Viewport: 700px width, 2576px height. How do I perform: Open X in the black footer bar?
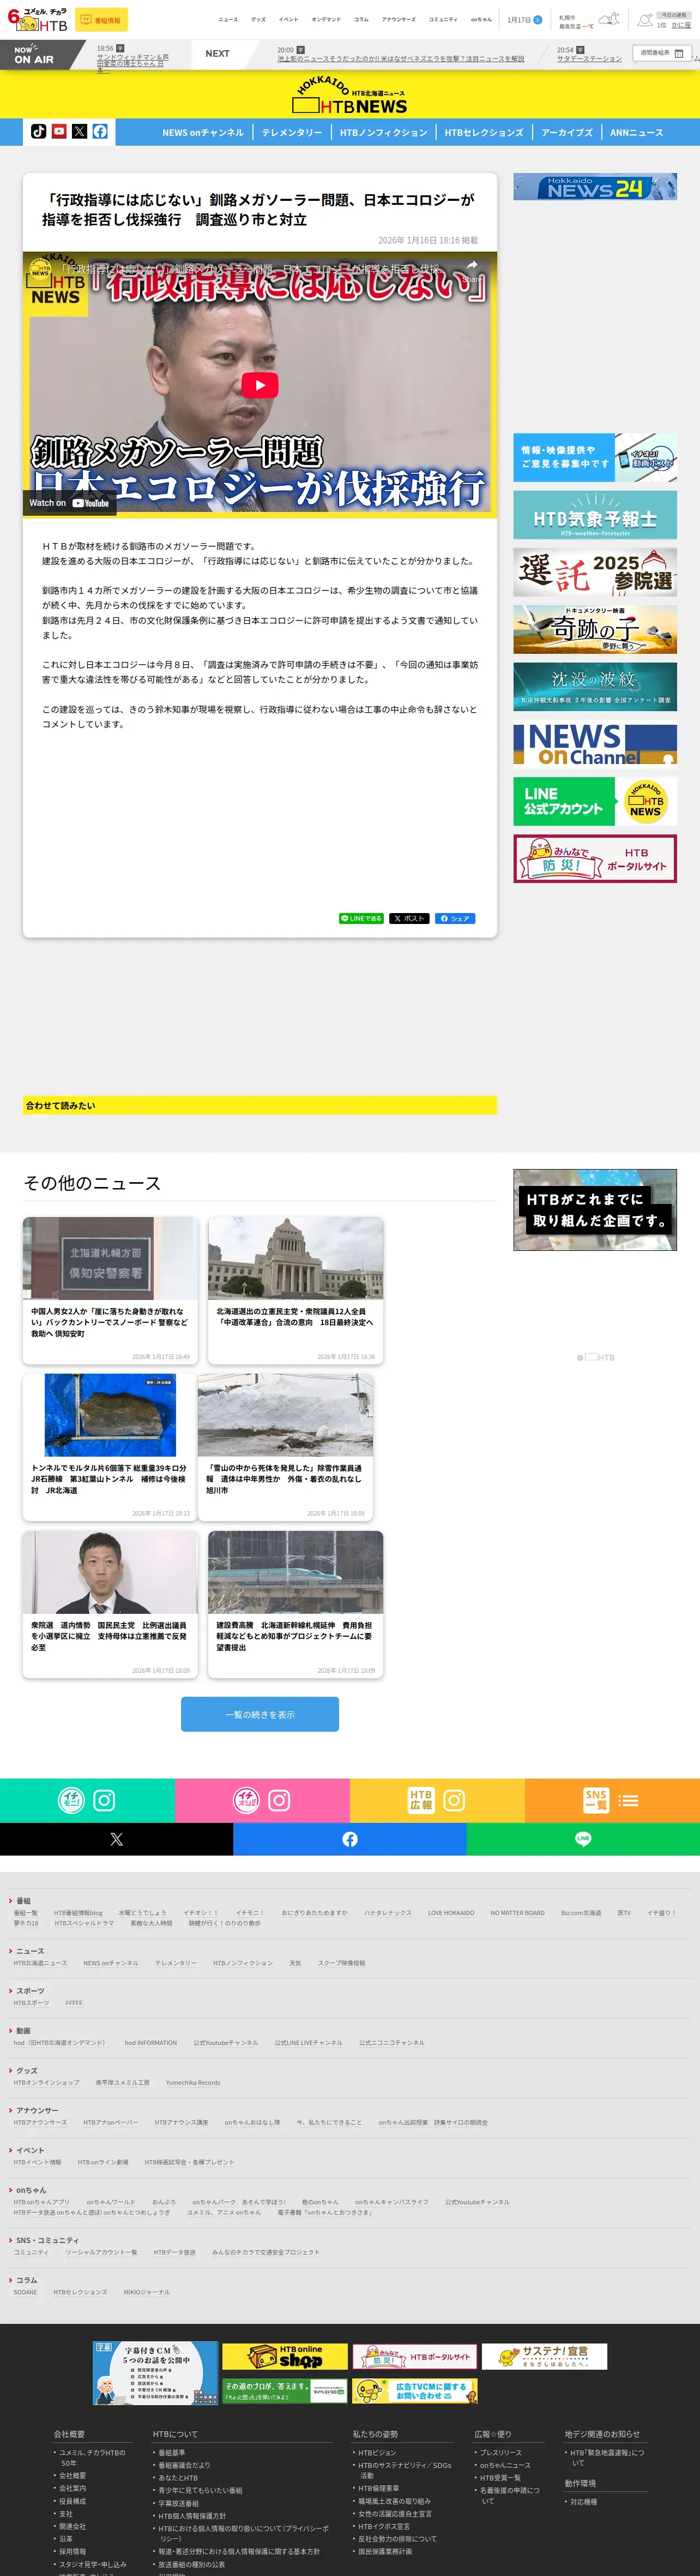(117, 1839)
